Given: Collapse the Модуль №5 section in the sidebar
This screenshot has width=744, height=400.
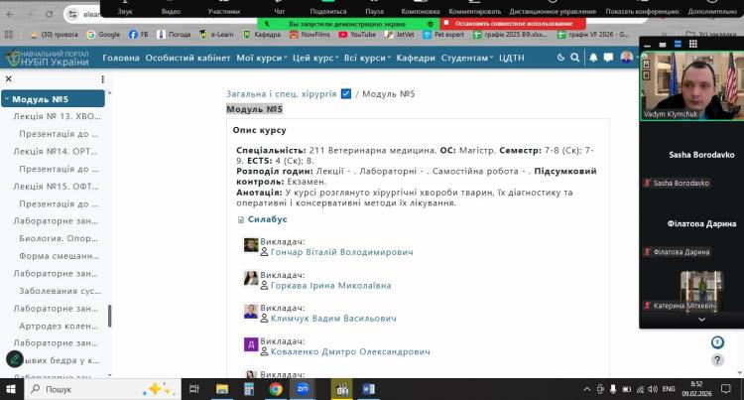Looking at the screenshot, I should coord(7,99).
